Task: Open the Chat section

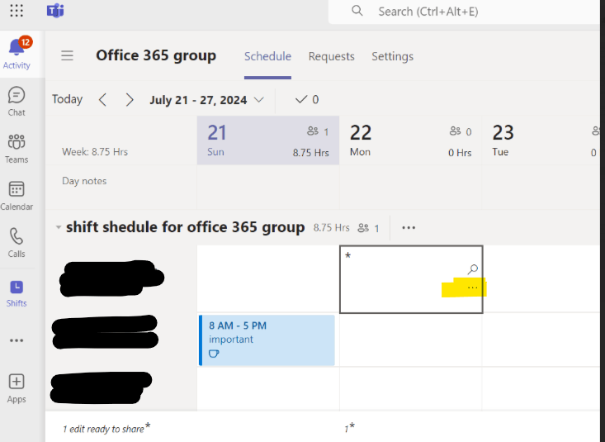Action: point(17,102)
